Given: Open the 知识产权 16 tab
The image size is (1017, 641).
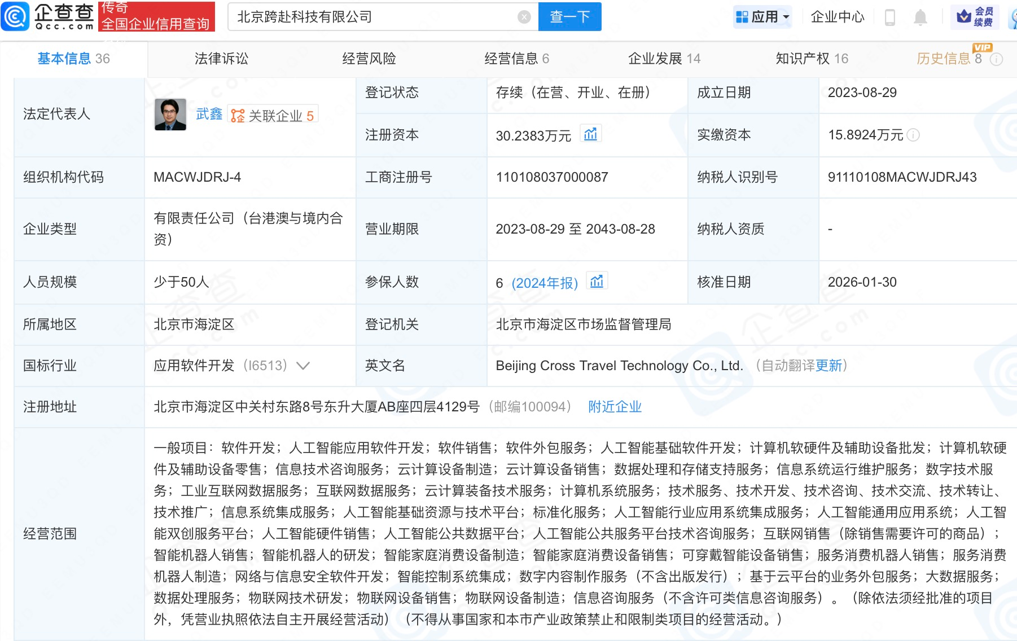Looking at the screenshot, I should tap(812, 59).
